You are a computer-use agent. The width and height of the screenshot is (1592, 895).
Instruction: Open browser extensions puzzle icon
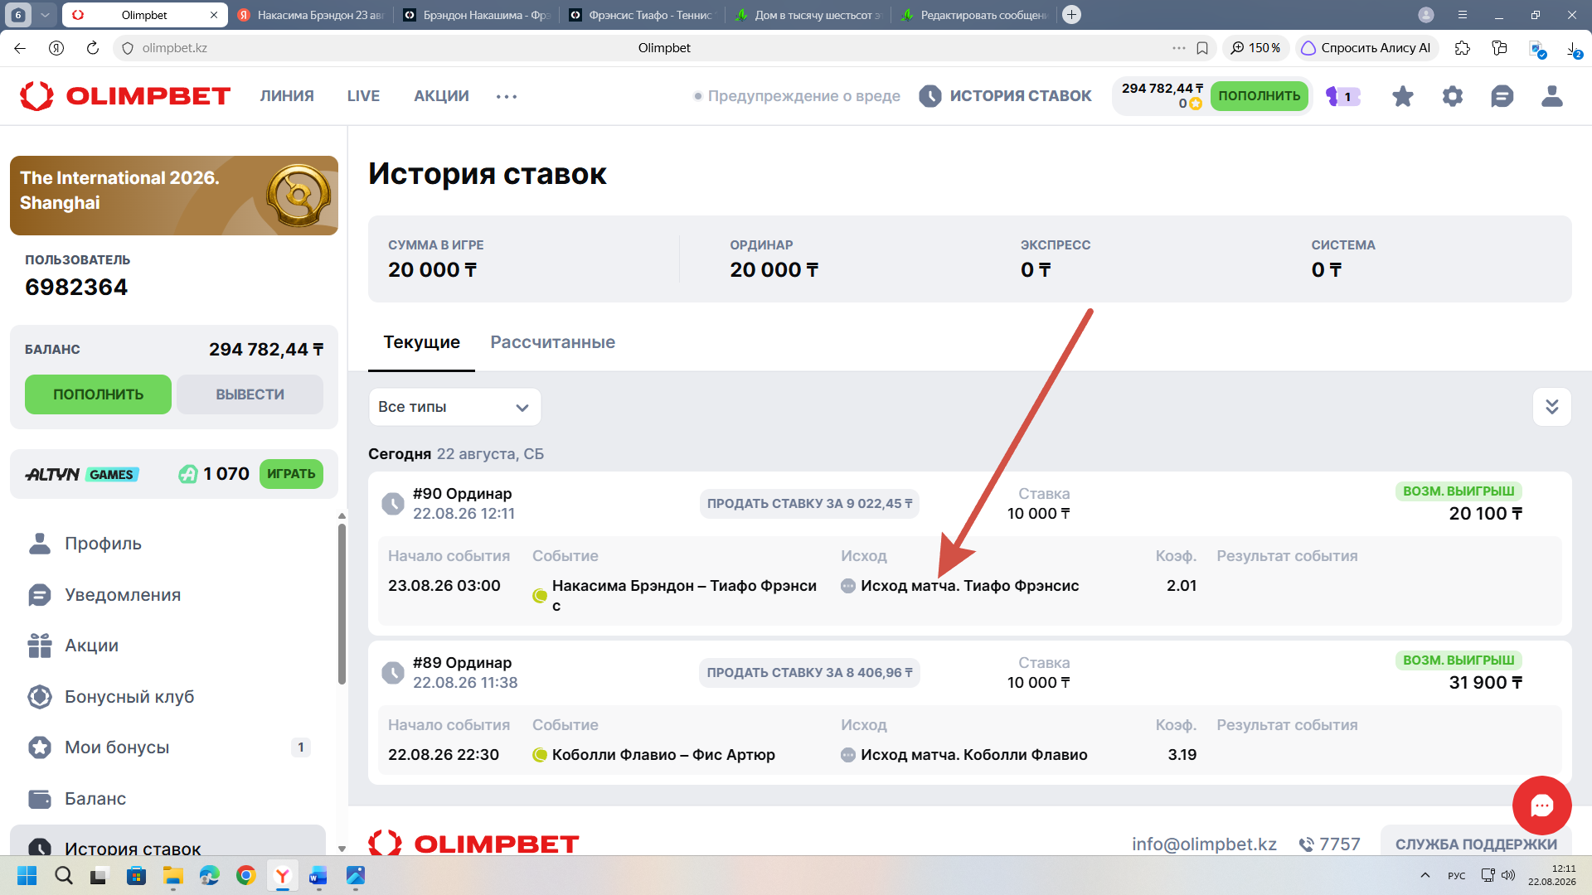(1463, 48)
